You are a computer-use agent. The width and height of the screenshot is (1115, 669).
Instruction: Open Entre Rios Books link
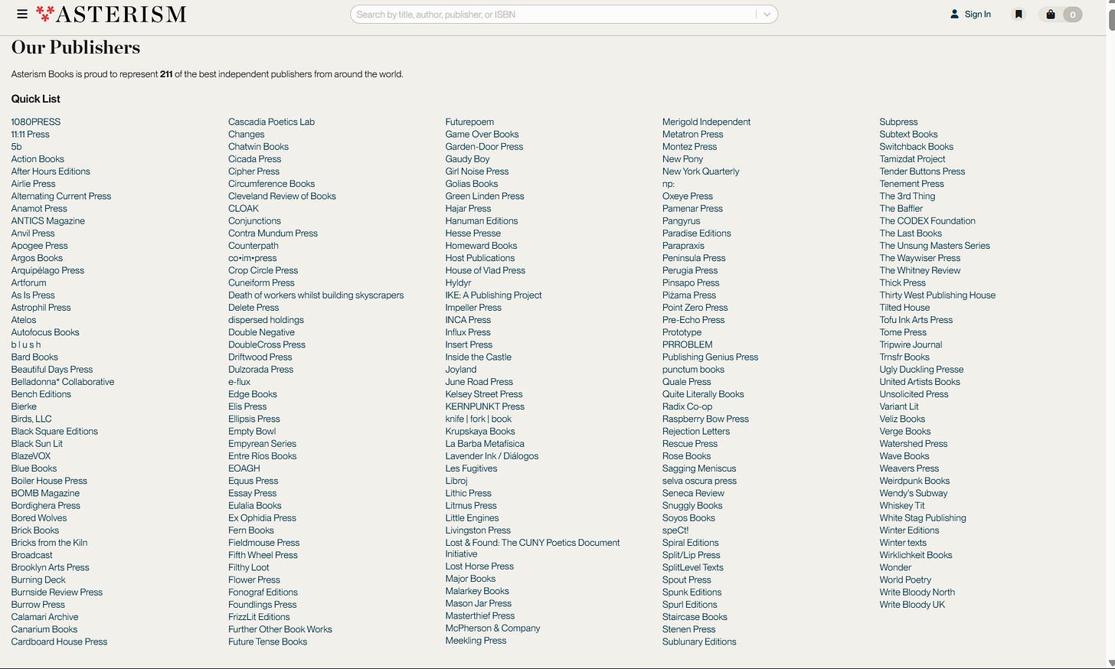click(x=262, y=455)
